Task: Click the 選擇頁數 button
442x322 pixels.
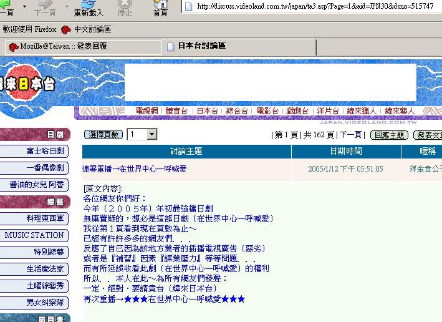Action: click(103, 135)
